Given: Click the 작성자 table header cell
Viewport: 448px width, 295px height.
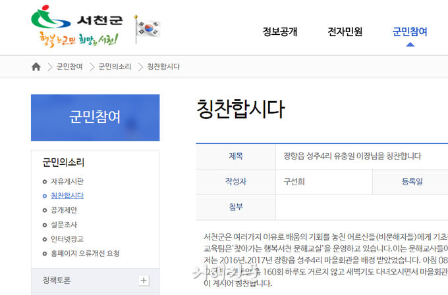Looking at the screenshot, I should 236,182.
